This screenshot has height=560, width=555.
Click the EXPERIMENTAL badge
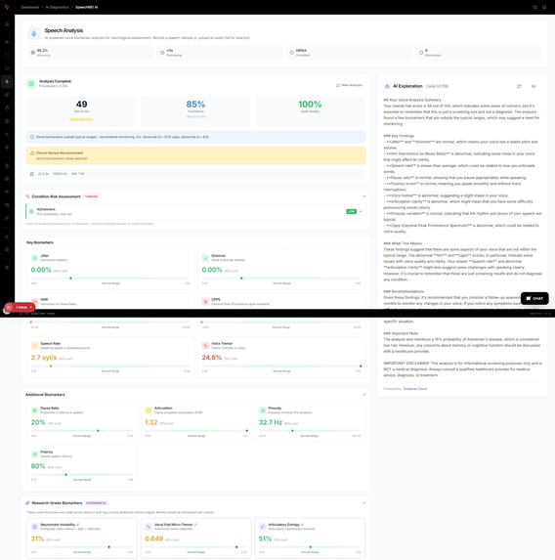tap(97, 503)
